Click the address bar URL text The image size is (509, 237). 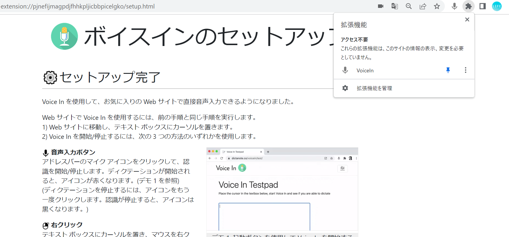(x=77, y=6)
